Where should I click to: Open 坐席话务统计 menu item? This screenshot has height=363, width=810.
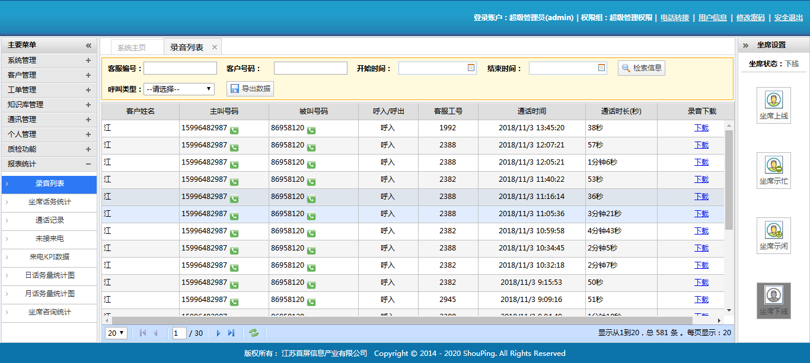click(x=49, y=202)
